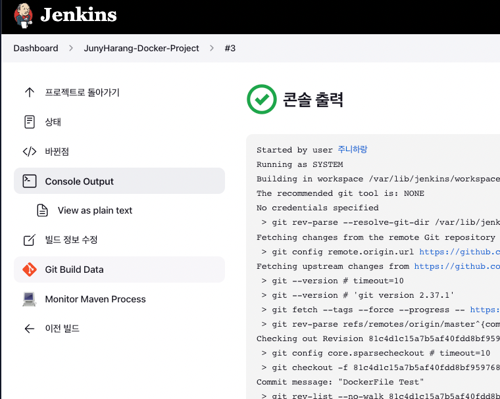Click the green success checkmark status icon

tap(261, 99)
